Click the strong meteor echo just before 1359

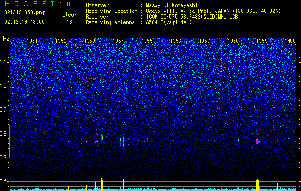[x=257, y=142]
